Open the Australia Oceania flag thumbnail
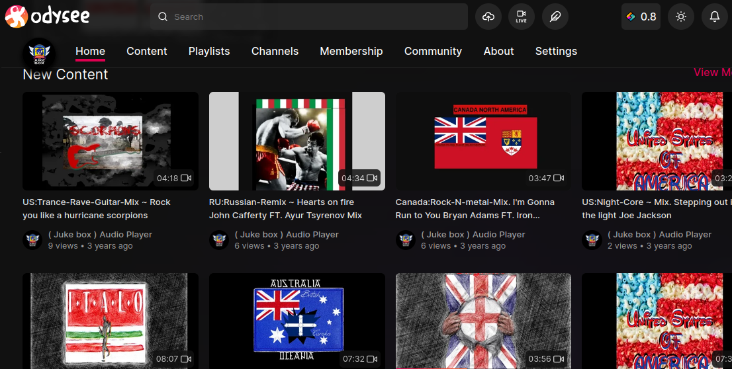Screen dimensions: 732x369 pyautogui.click(x=297, y=321)
